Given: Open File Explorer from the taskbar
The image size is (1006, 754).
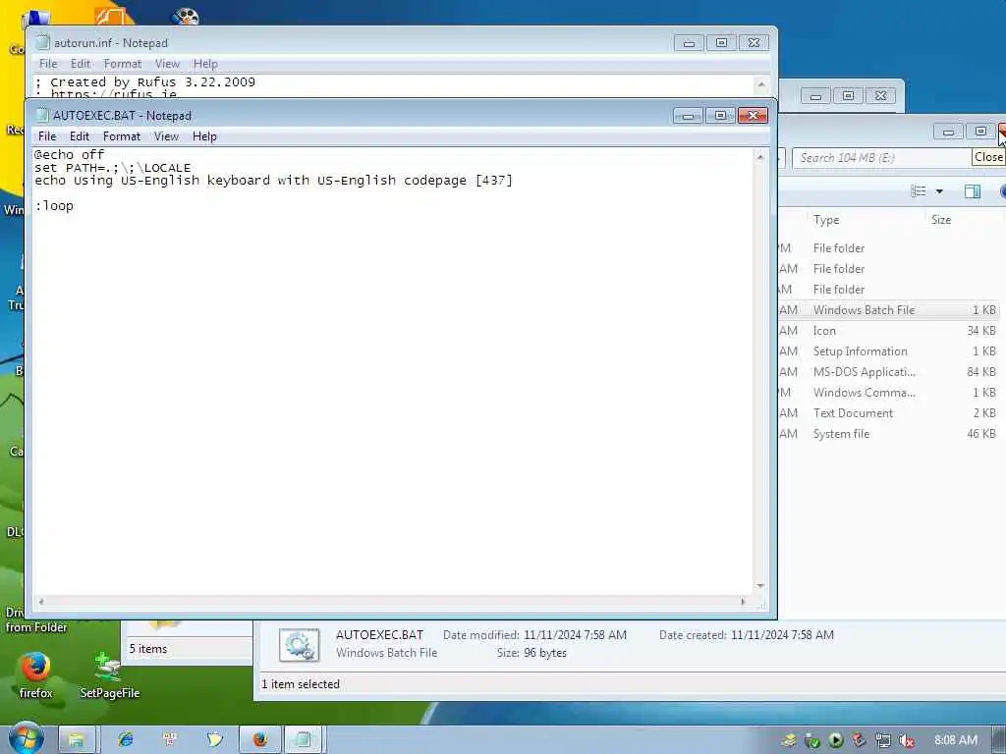Looking at the screenshot, I should pyautogui.click(x=77, y=739).
